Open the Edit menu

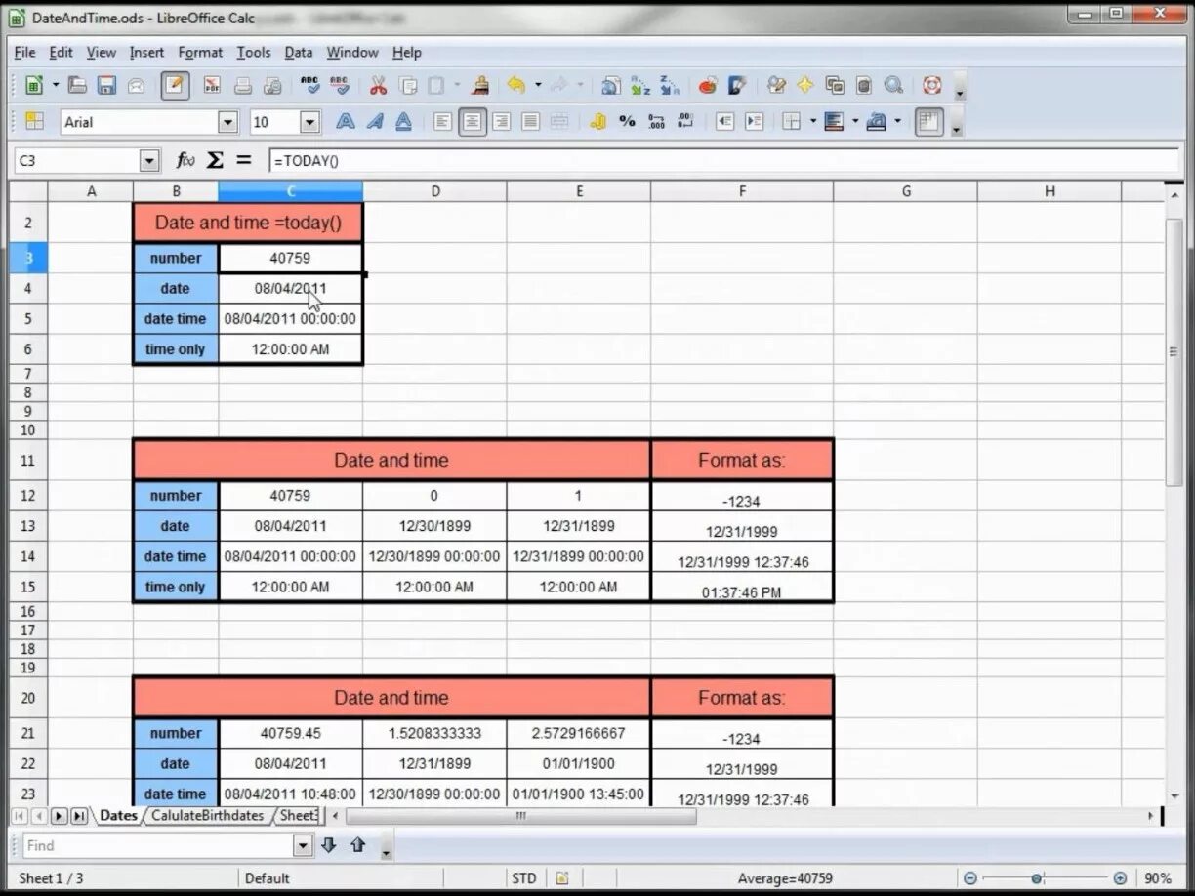tap(61, 53)
